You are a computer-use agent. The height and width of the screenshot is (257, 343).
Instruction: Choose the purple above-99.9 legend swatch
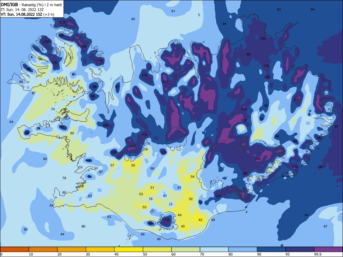pyautogui.click(x=328, y=249)
